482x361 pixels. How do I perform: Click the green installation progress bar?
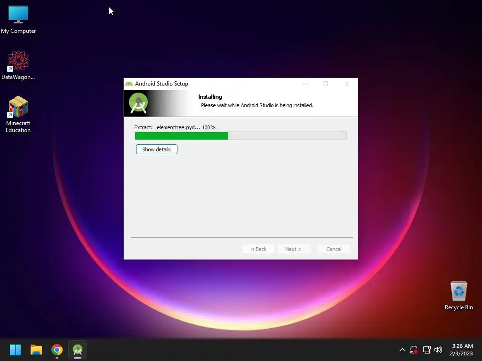241,136
